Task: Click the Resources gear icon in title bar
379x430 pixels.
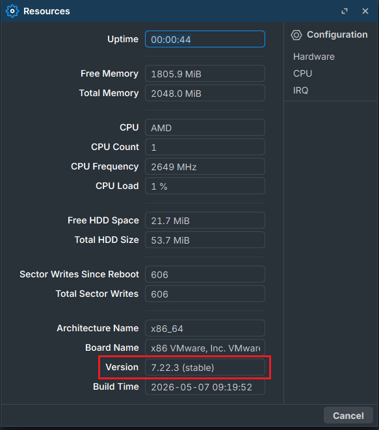Action: (12, 11)
